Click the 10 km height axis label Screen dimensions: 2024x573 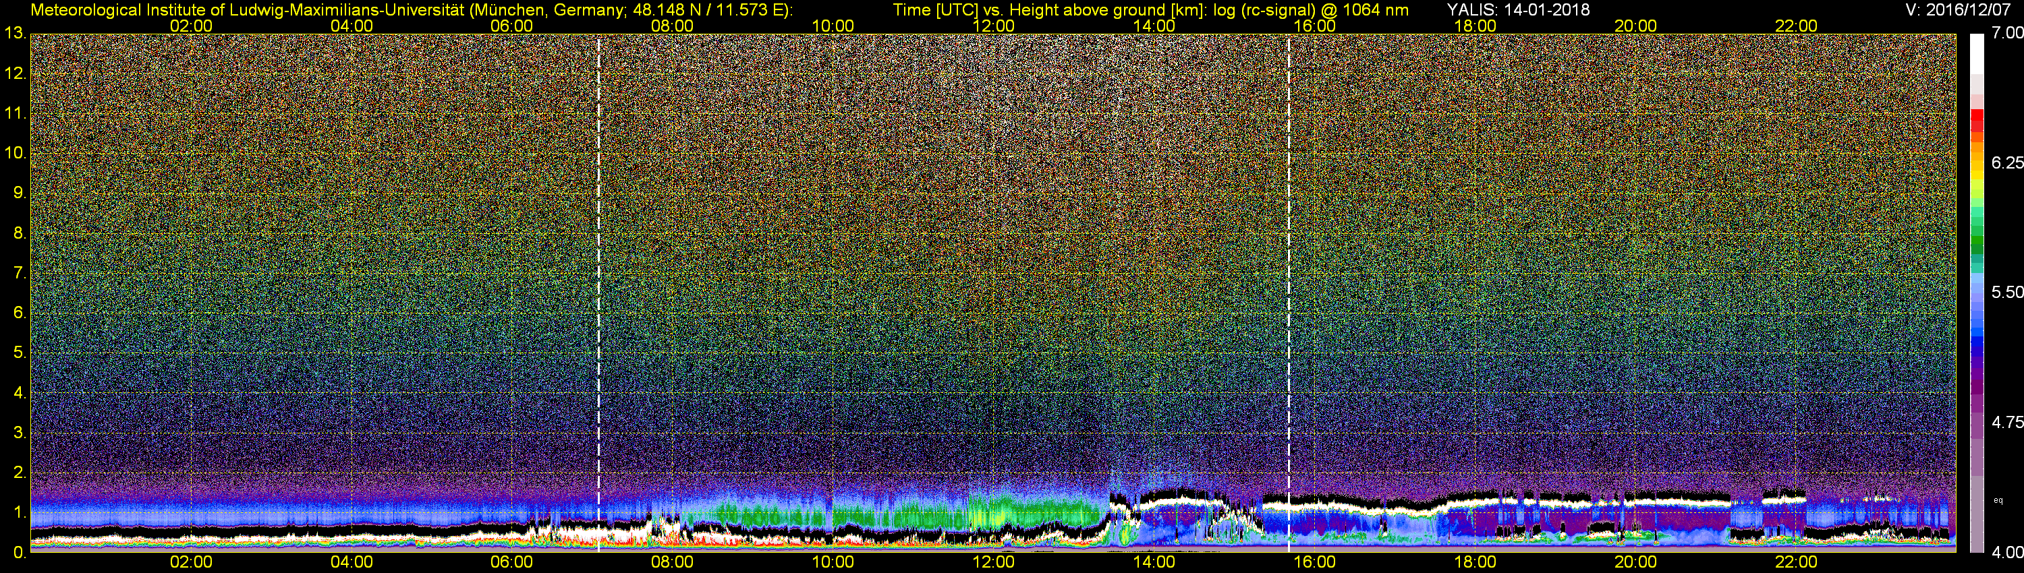click(15, 153)
